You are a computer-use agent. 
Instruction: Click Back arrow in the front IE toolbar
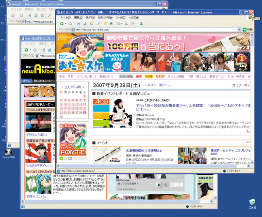click(x=62, y=24)
